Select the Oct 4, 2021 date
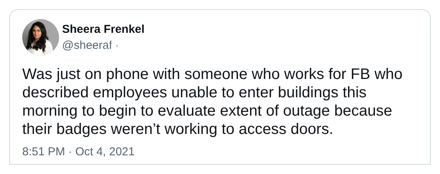440x174 pixels. coord(105,151)
